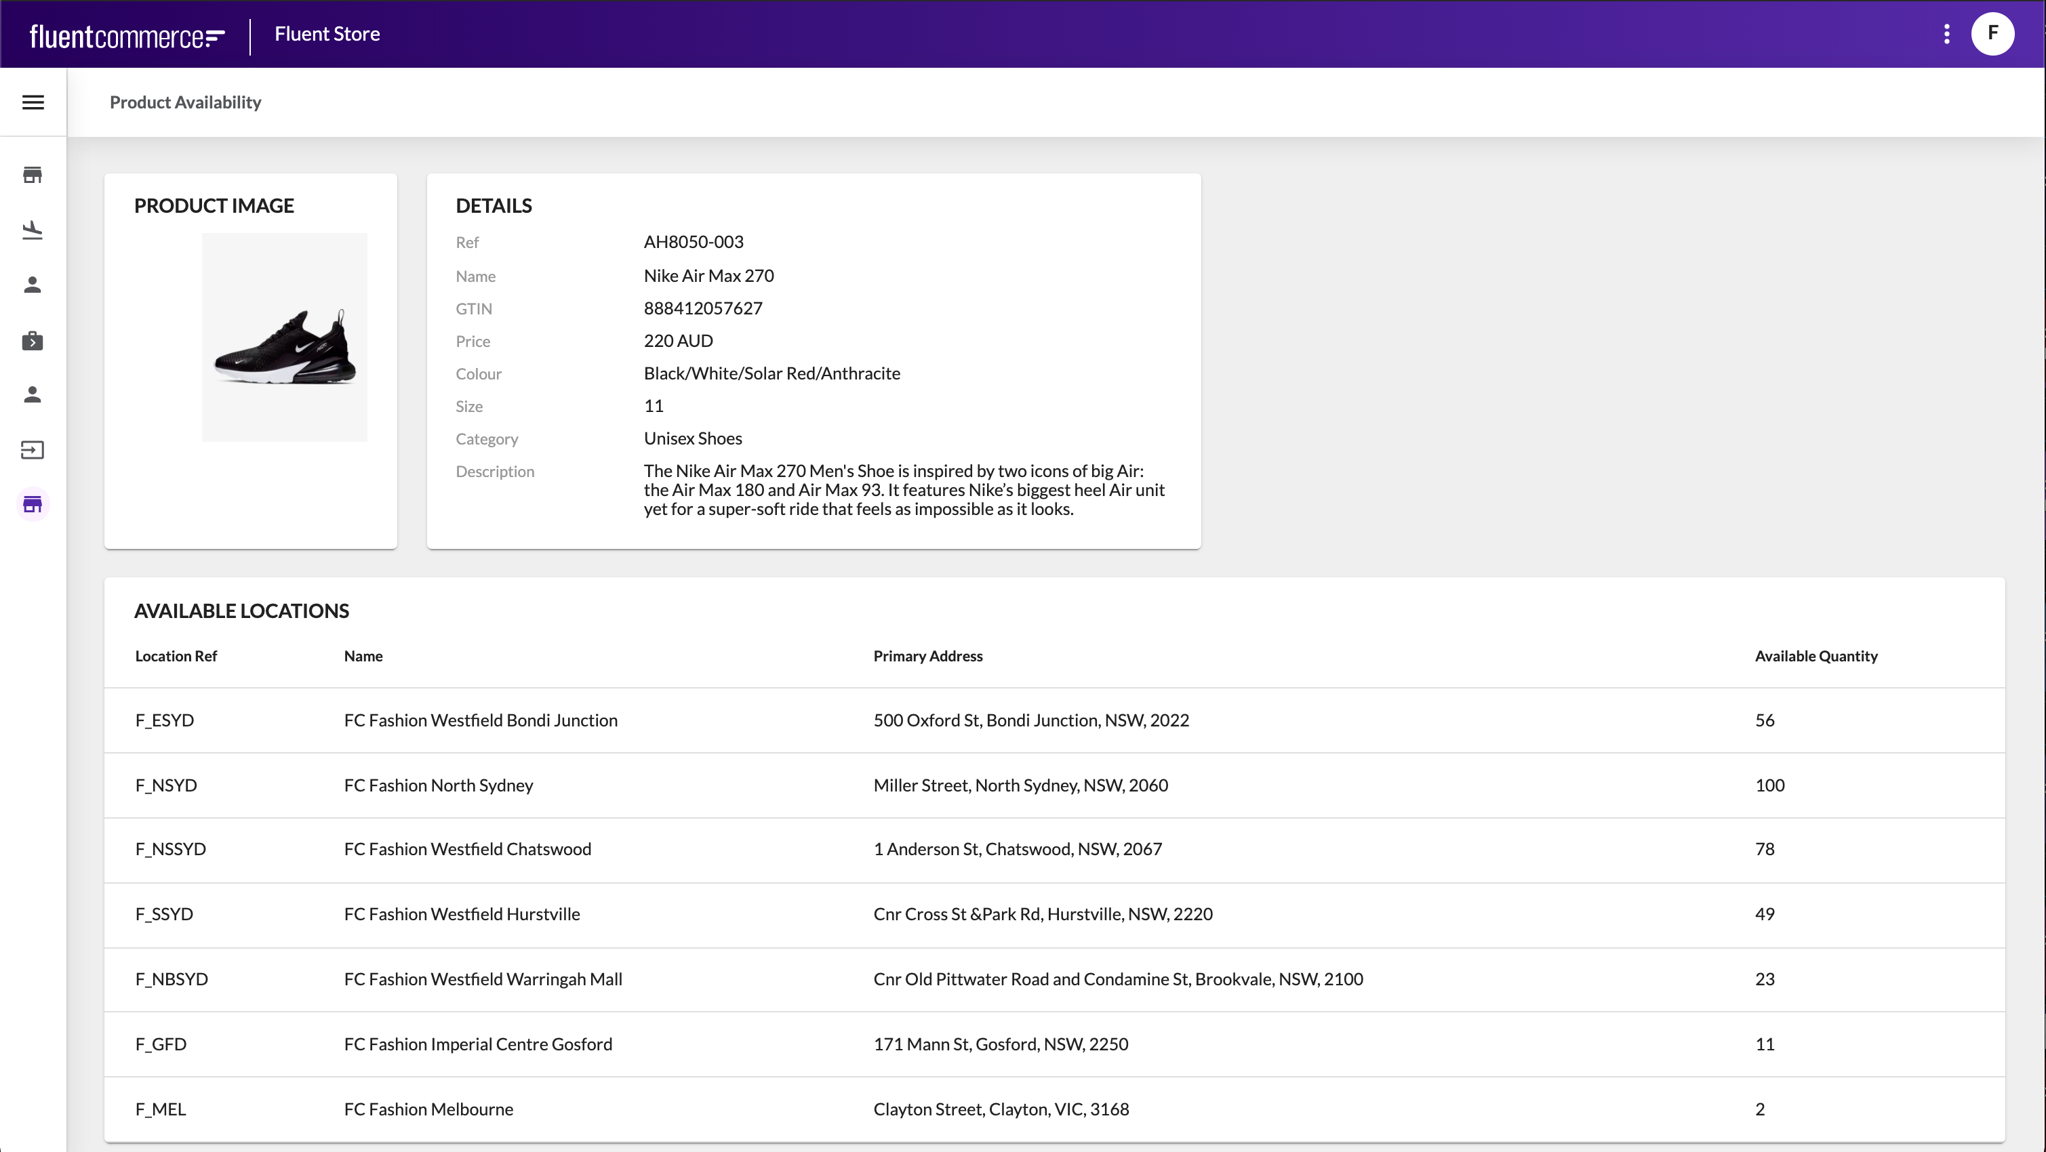Image resolution: width=2046 pixels, height=1152 pixels.
Task: Open the user avatar 'F' menu
Action: 1992,34
